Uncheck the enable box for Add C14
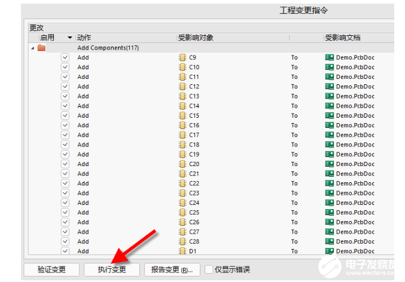The width and height of the screenshot is (405, 282). pos(65,106)
